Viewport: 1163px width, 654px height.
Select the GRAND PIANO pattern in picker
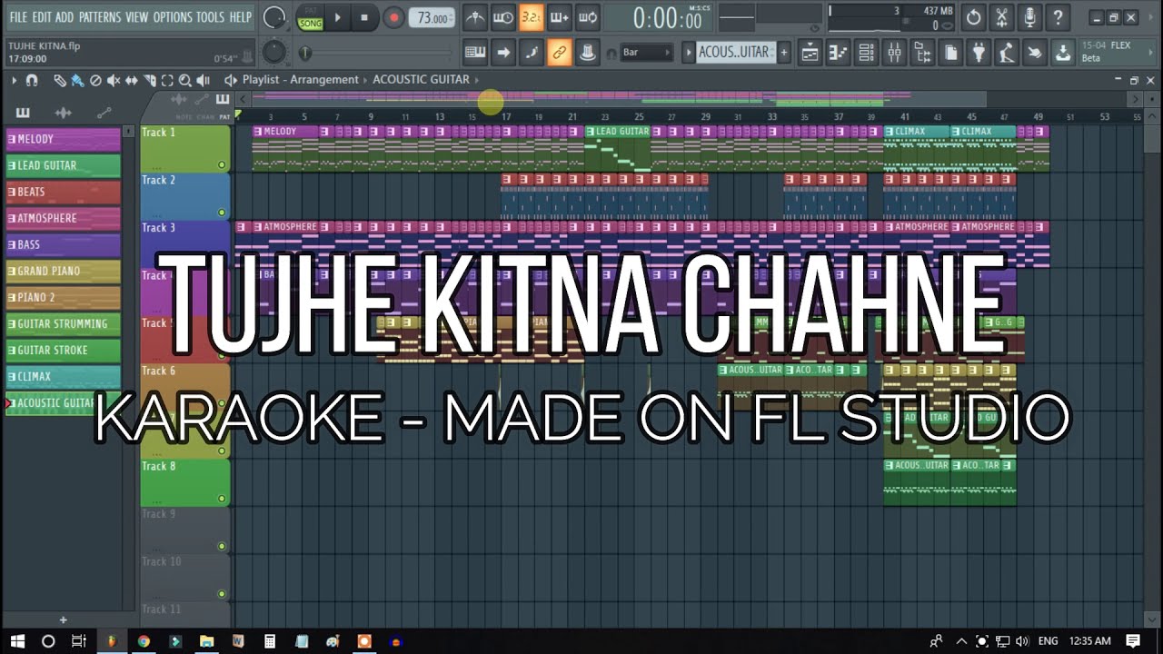[63, 272]
